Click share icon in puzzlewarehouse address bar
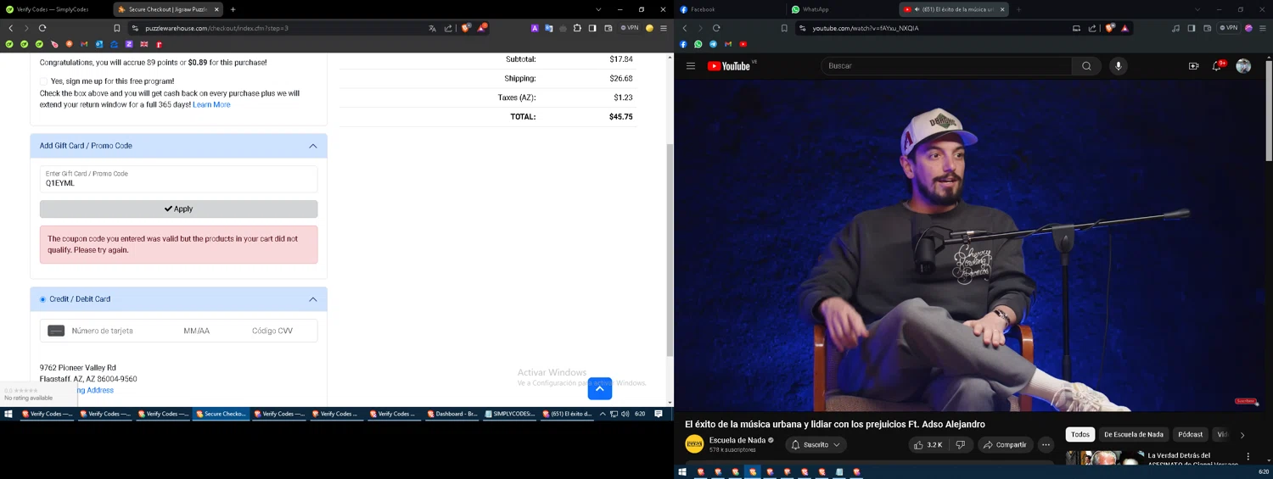 click(x=448, y=28)
